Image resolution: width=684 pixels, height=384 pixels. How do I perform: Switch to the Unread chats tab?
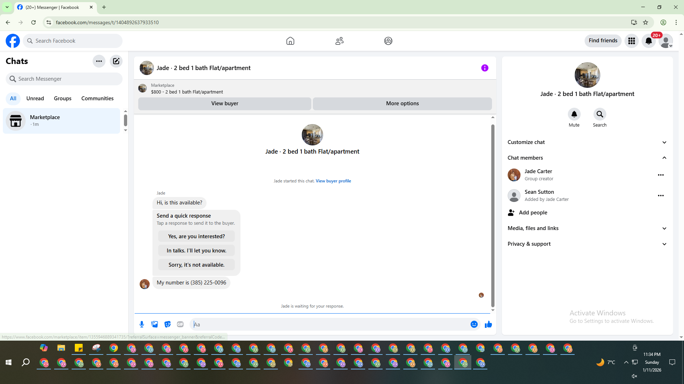pyautogui.click(x=35, y=98)
